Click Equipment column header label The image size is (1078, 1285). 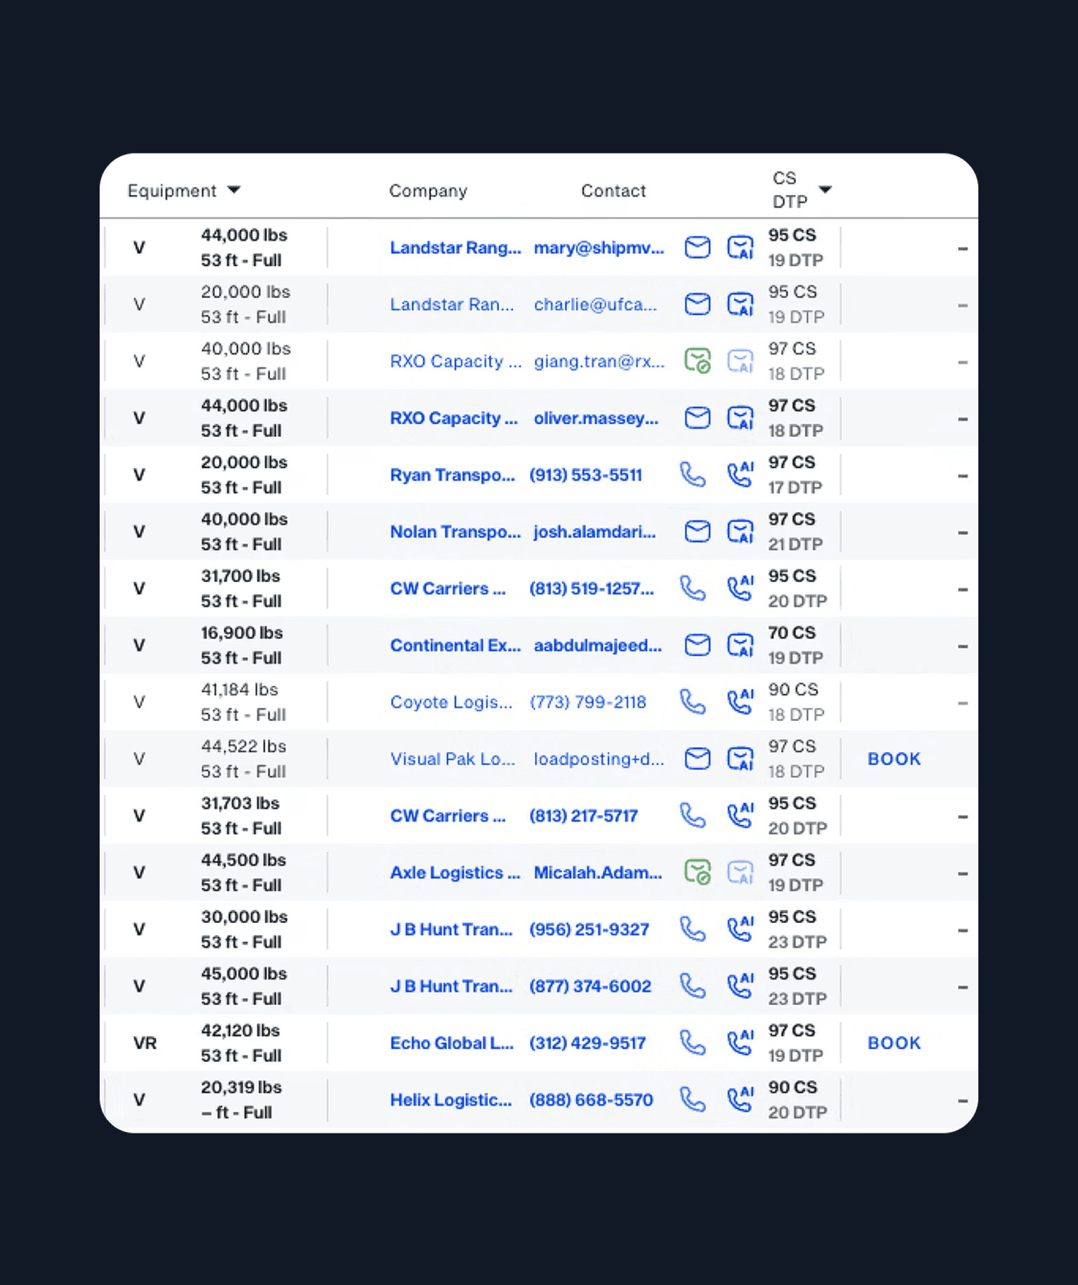[172, 191]
